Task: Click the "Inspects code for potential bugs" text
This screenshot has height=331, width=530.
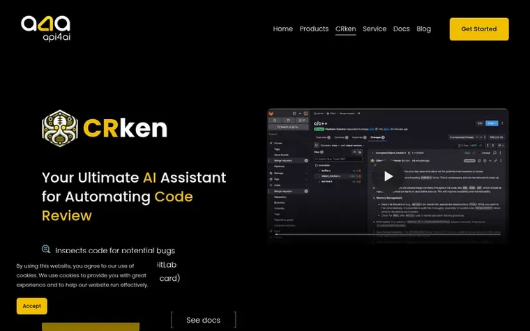Action: point(115,251)
